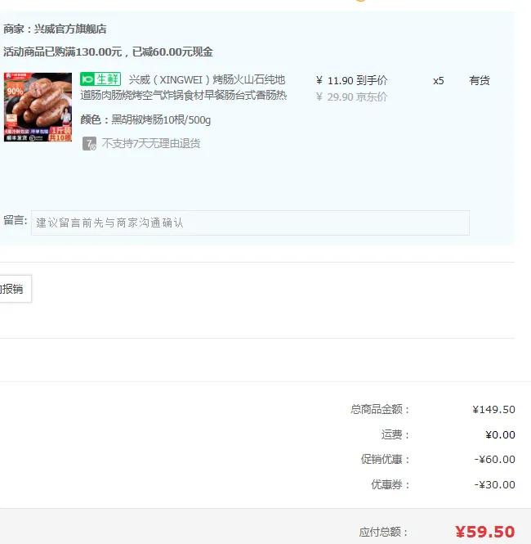Click the gray 7-day no-return icon

click(x=89, y=143)
